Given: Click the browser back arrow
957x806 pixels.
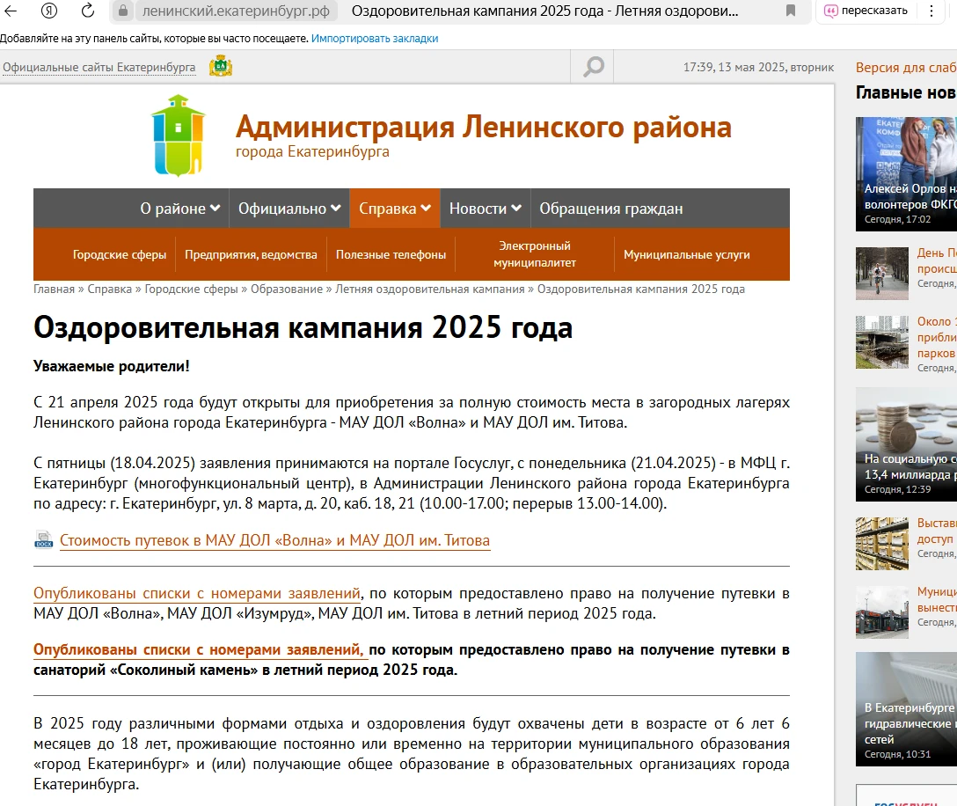Looking at the screenshot, I should 12,11.
